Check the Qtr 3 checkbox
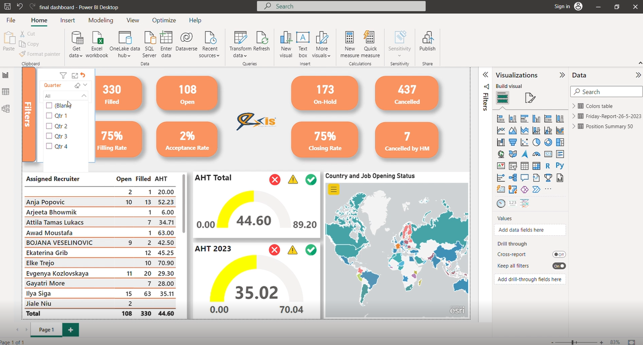This screenshot has height=345, width=643. point(49,136)
